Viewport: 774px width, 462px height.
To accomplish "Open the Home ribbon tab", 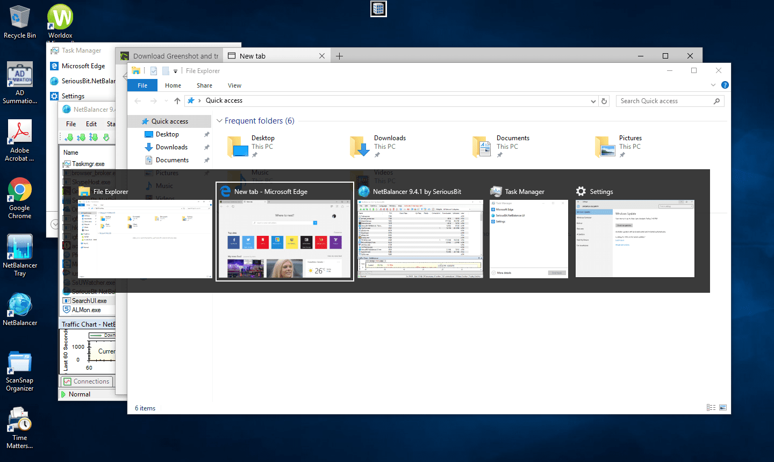I will pyautogui.click(x=173, y=85).
